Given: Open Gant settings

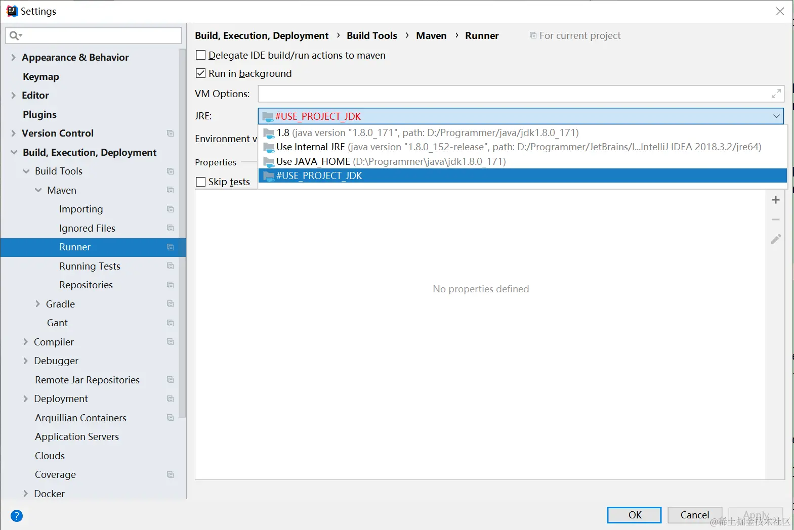Looking at the screenshot, I should pos(57,323).
